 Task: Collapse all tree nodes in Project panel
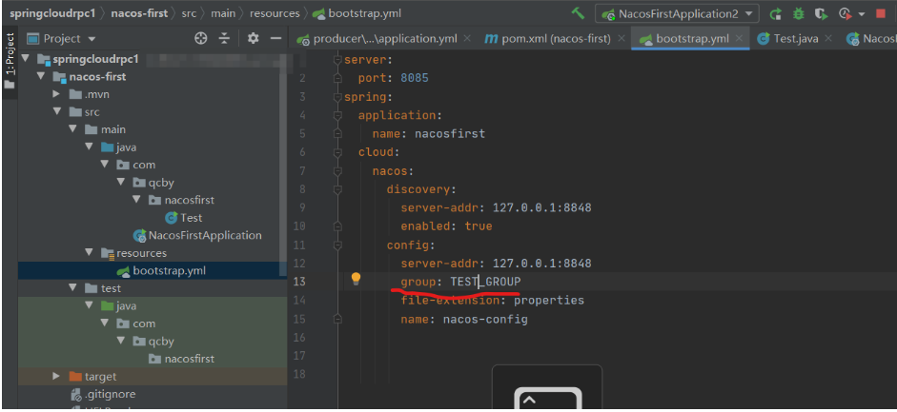point(224,38)
